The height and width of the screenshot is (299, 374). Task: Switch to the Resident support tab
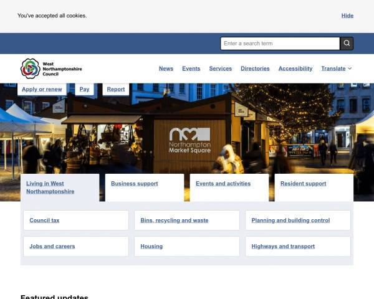point(314,187)
